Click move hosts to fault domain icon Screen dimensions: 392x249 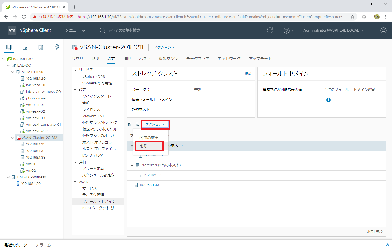138,124
